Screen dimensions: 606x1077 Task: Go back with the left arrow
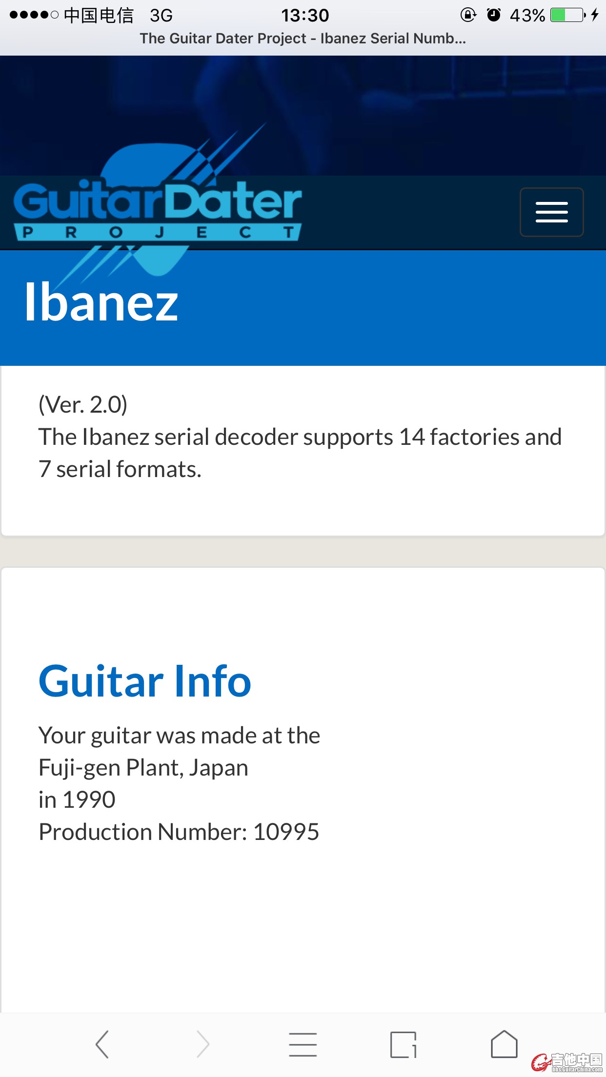(x=102, y=1044)
